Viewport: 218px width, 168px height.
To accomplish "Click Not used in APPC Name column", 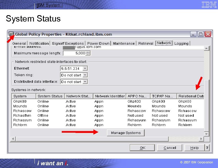I will 135,116.
